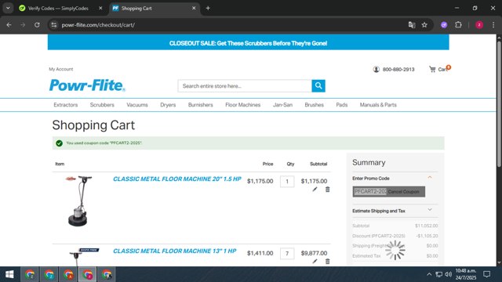Viewport: 502px width, 282px height.
Task: Edit the 20" 1.5 HP floor machine item
Action: (x=315, y=190)
